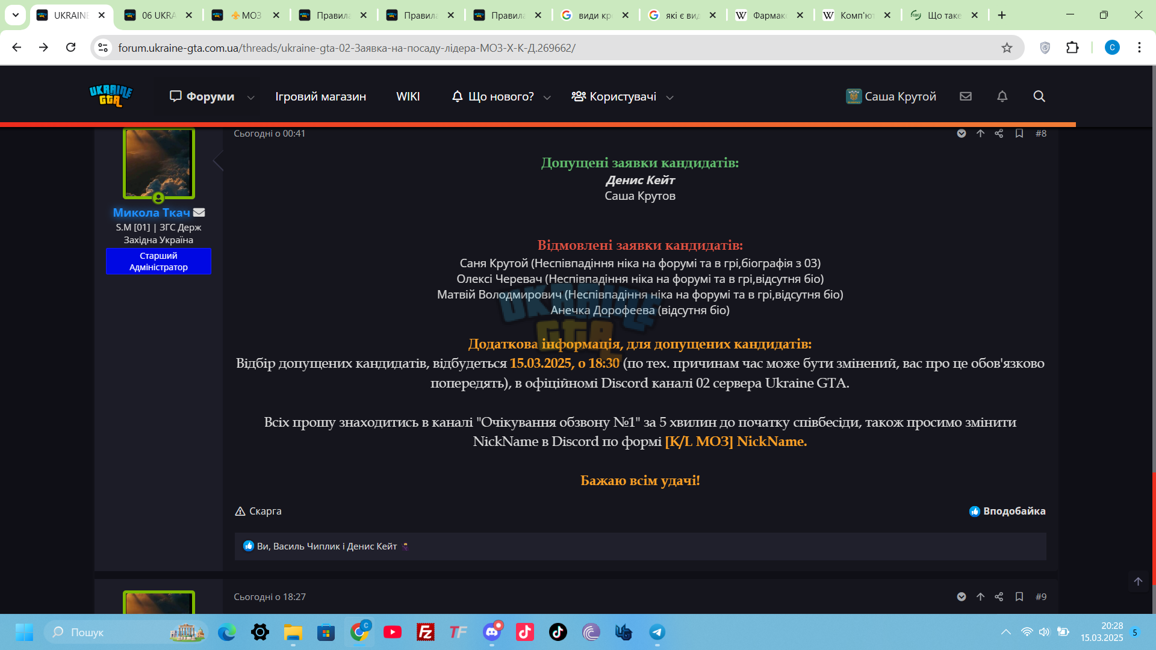Bookmark post #9
The height and width of the screenshot is (650, 1156).
[1019, 597]
